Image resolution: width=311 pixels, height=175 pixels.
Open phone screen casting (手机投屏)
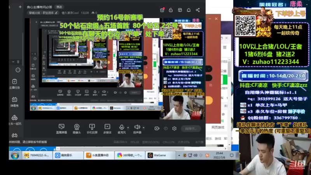[x=92, y=129]
